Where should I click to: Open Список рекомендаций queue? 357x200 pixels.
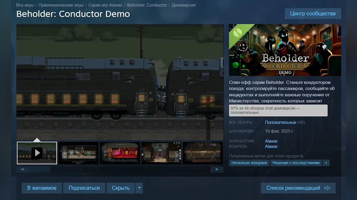coord(298,188)
